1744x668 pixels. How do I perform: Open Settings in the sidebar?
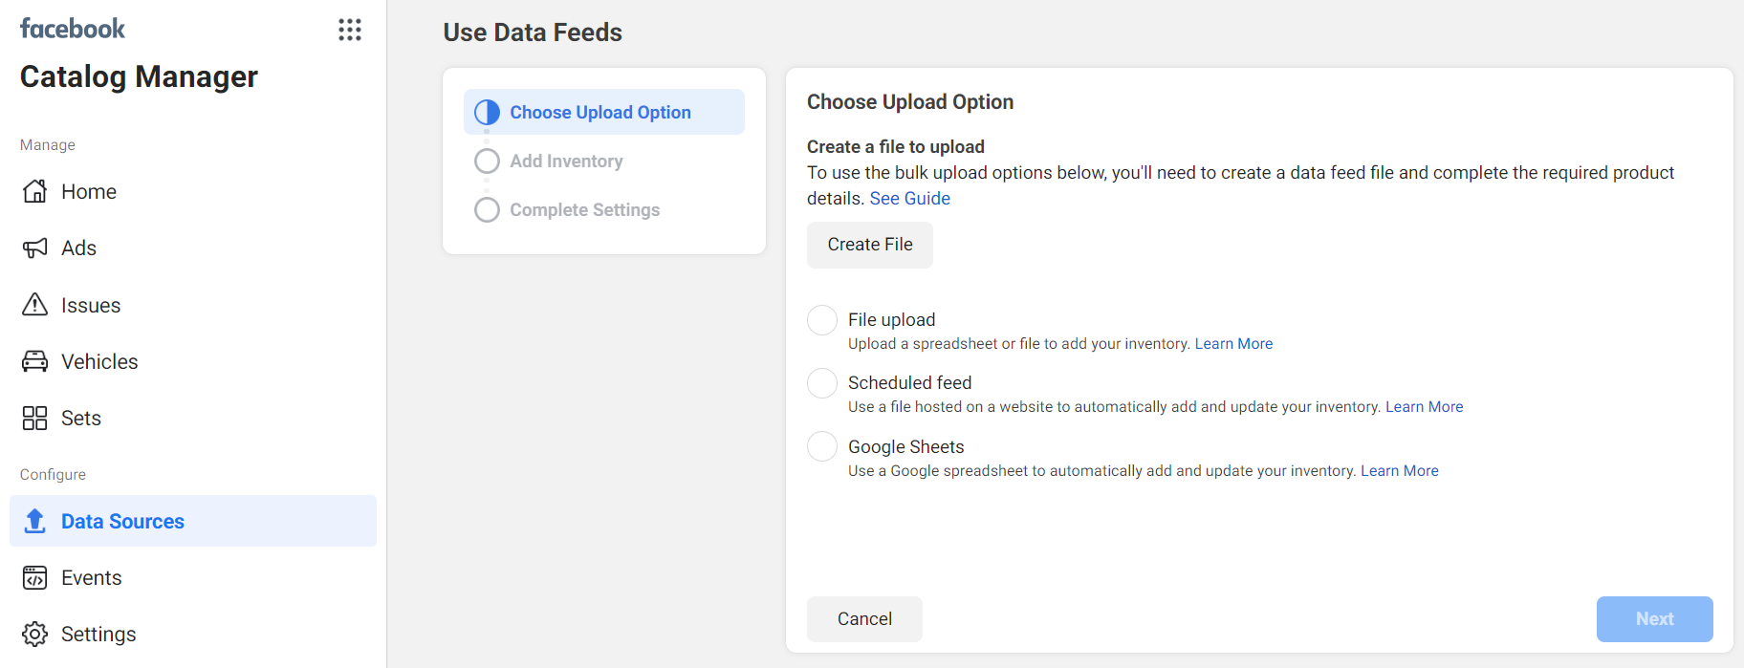click(x=193, y=634)
